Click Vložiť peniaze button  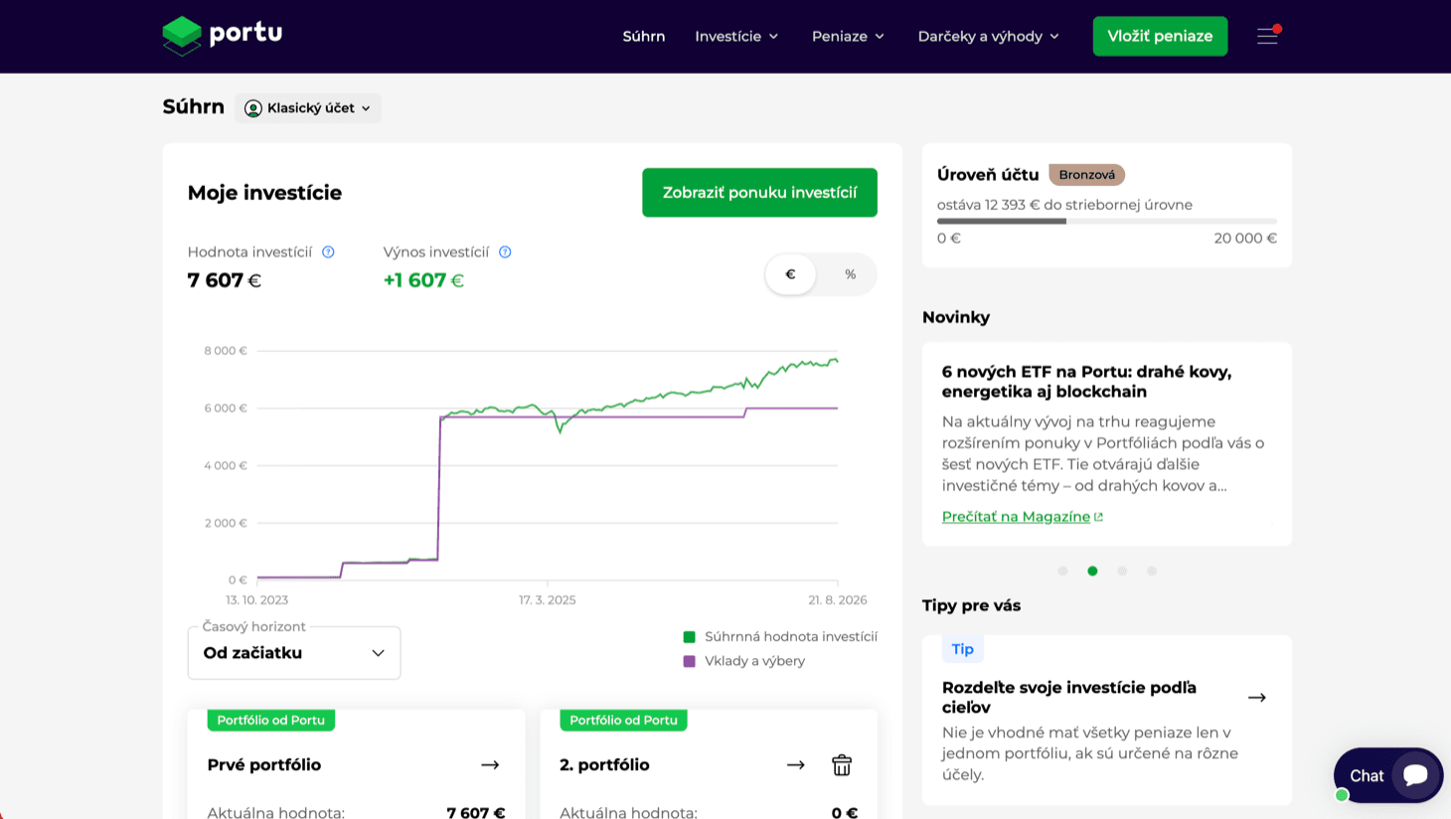point(1160,36)
